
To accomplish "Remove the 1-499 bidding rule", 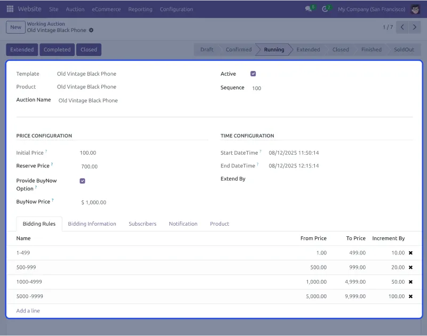I will click(x=410, y=252).
